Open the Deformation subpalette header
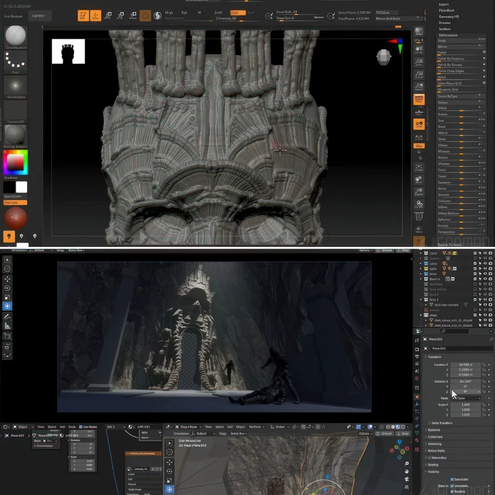The image size is (495, 495). point(448,35)
